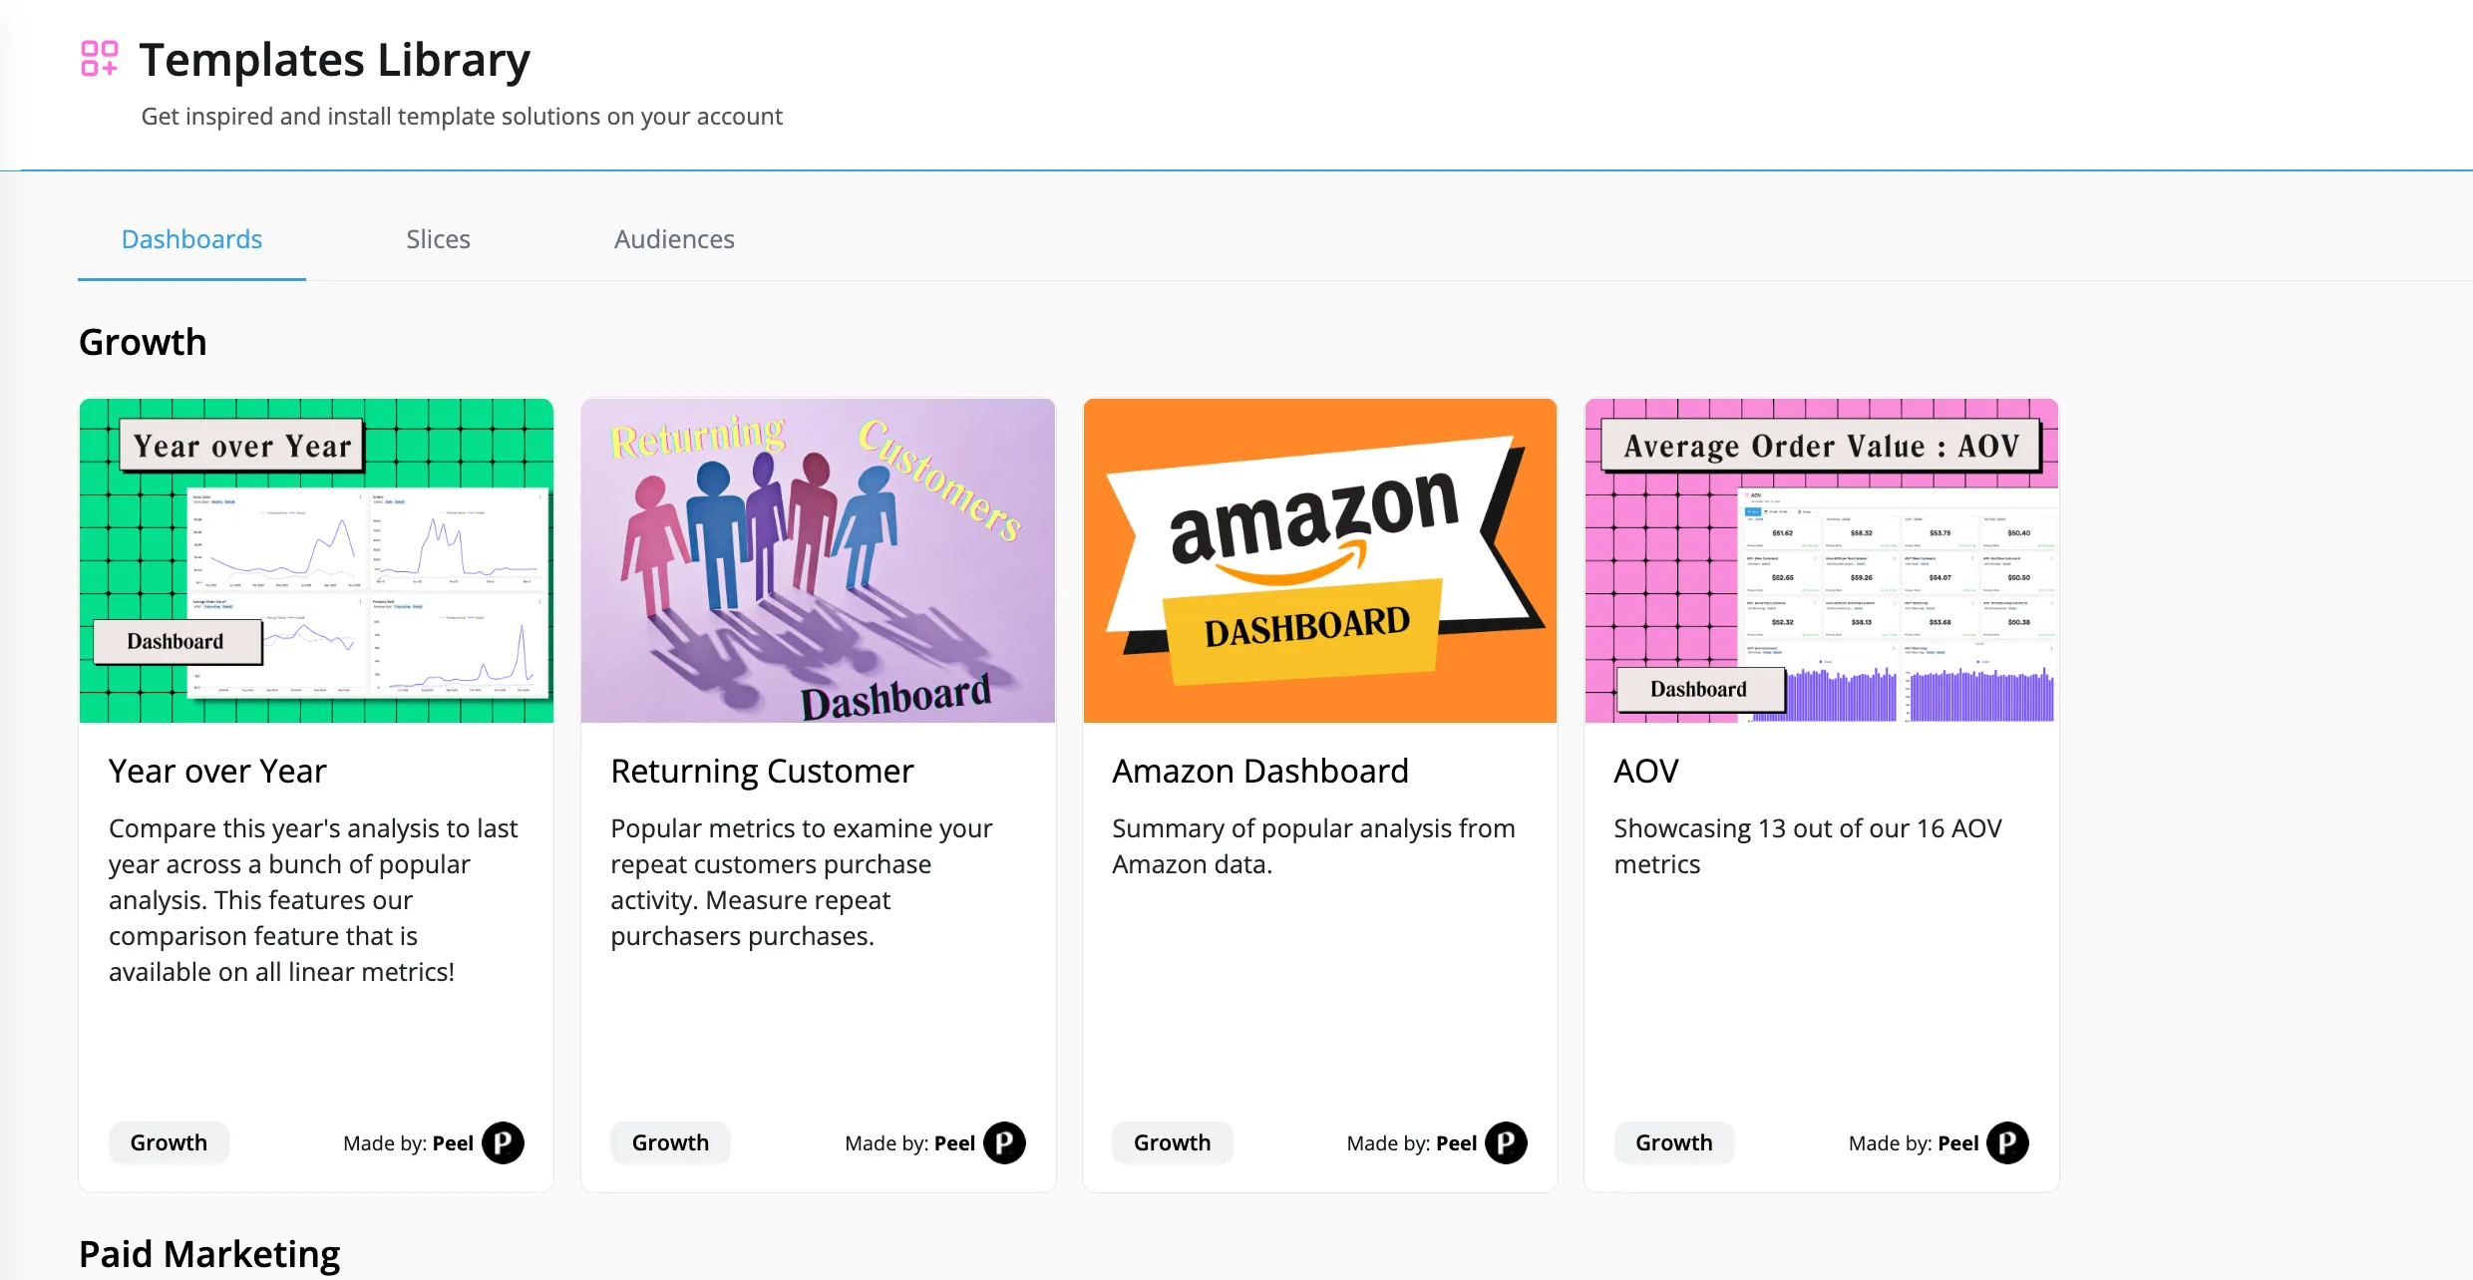This screenshot has width=2473, height=1280.
Task: Click the Growth tag on Returning Customer card
Action: pyautogui.click(x=670, y=1143)
